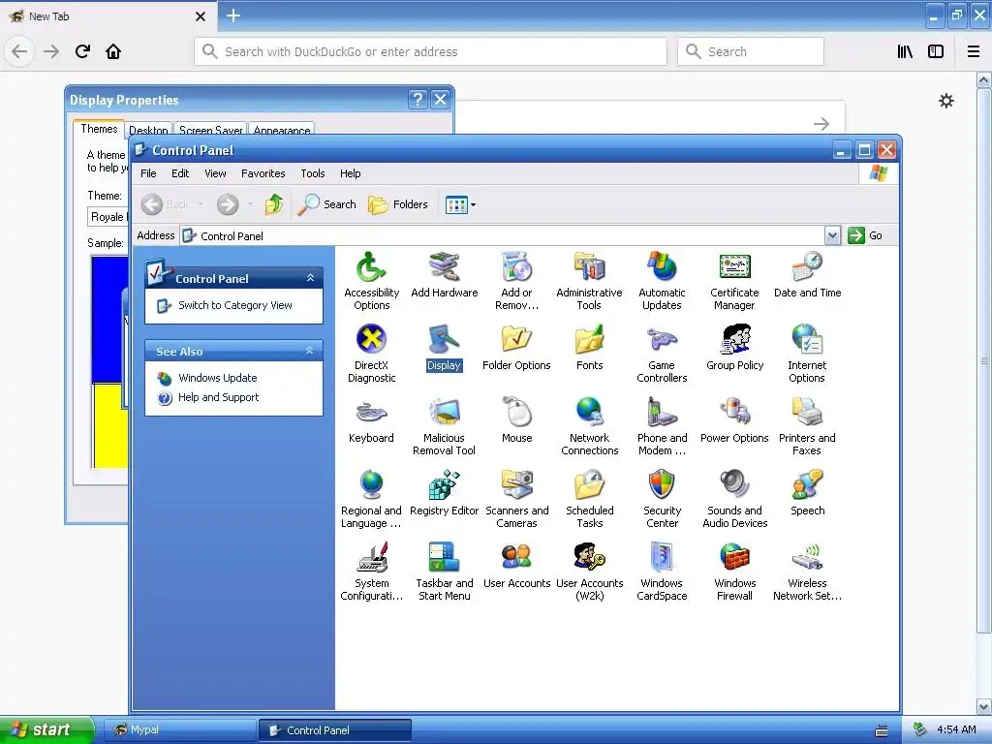
Task: Go up one level with Up button
Action: [x=273, y=204]
